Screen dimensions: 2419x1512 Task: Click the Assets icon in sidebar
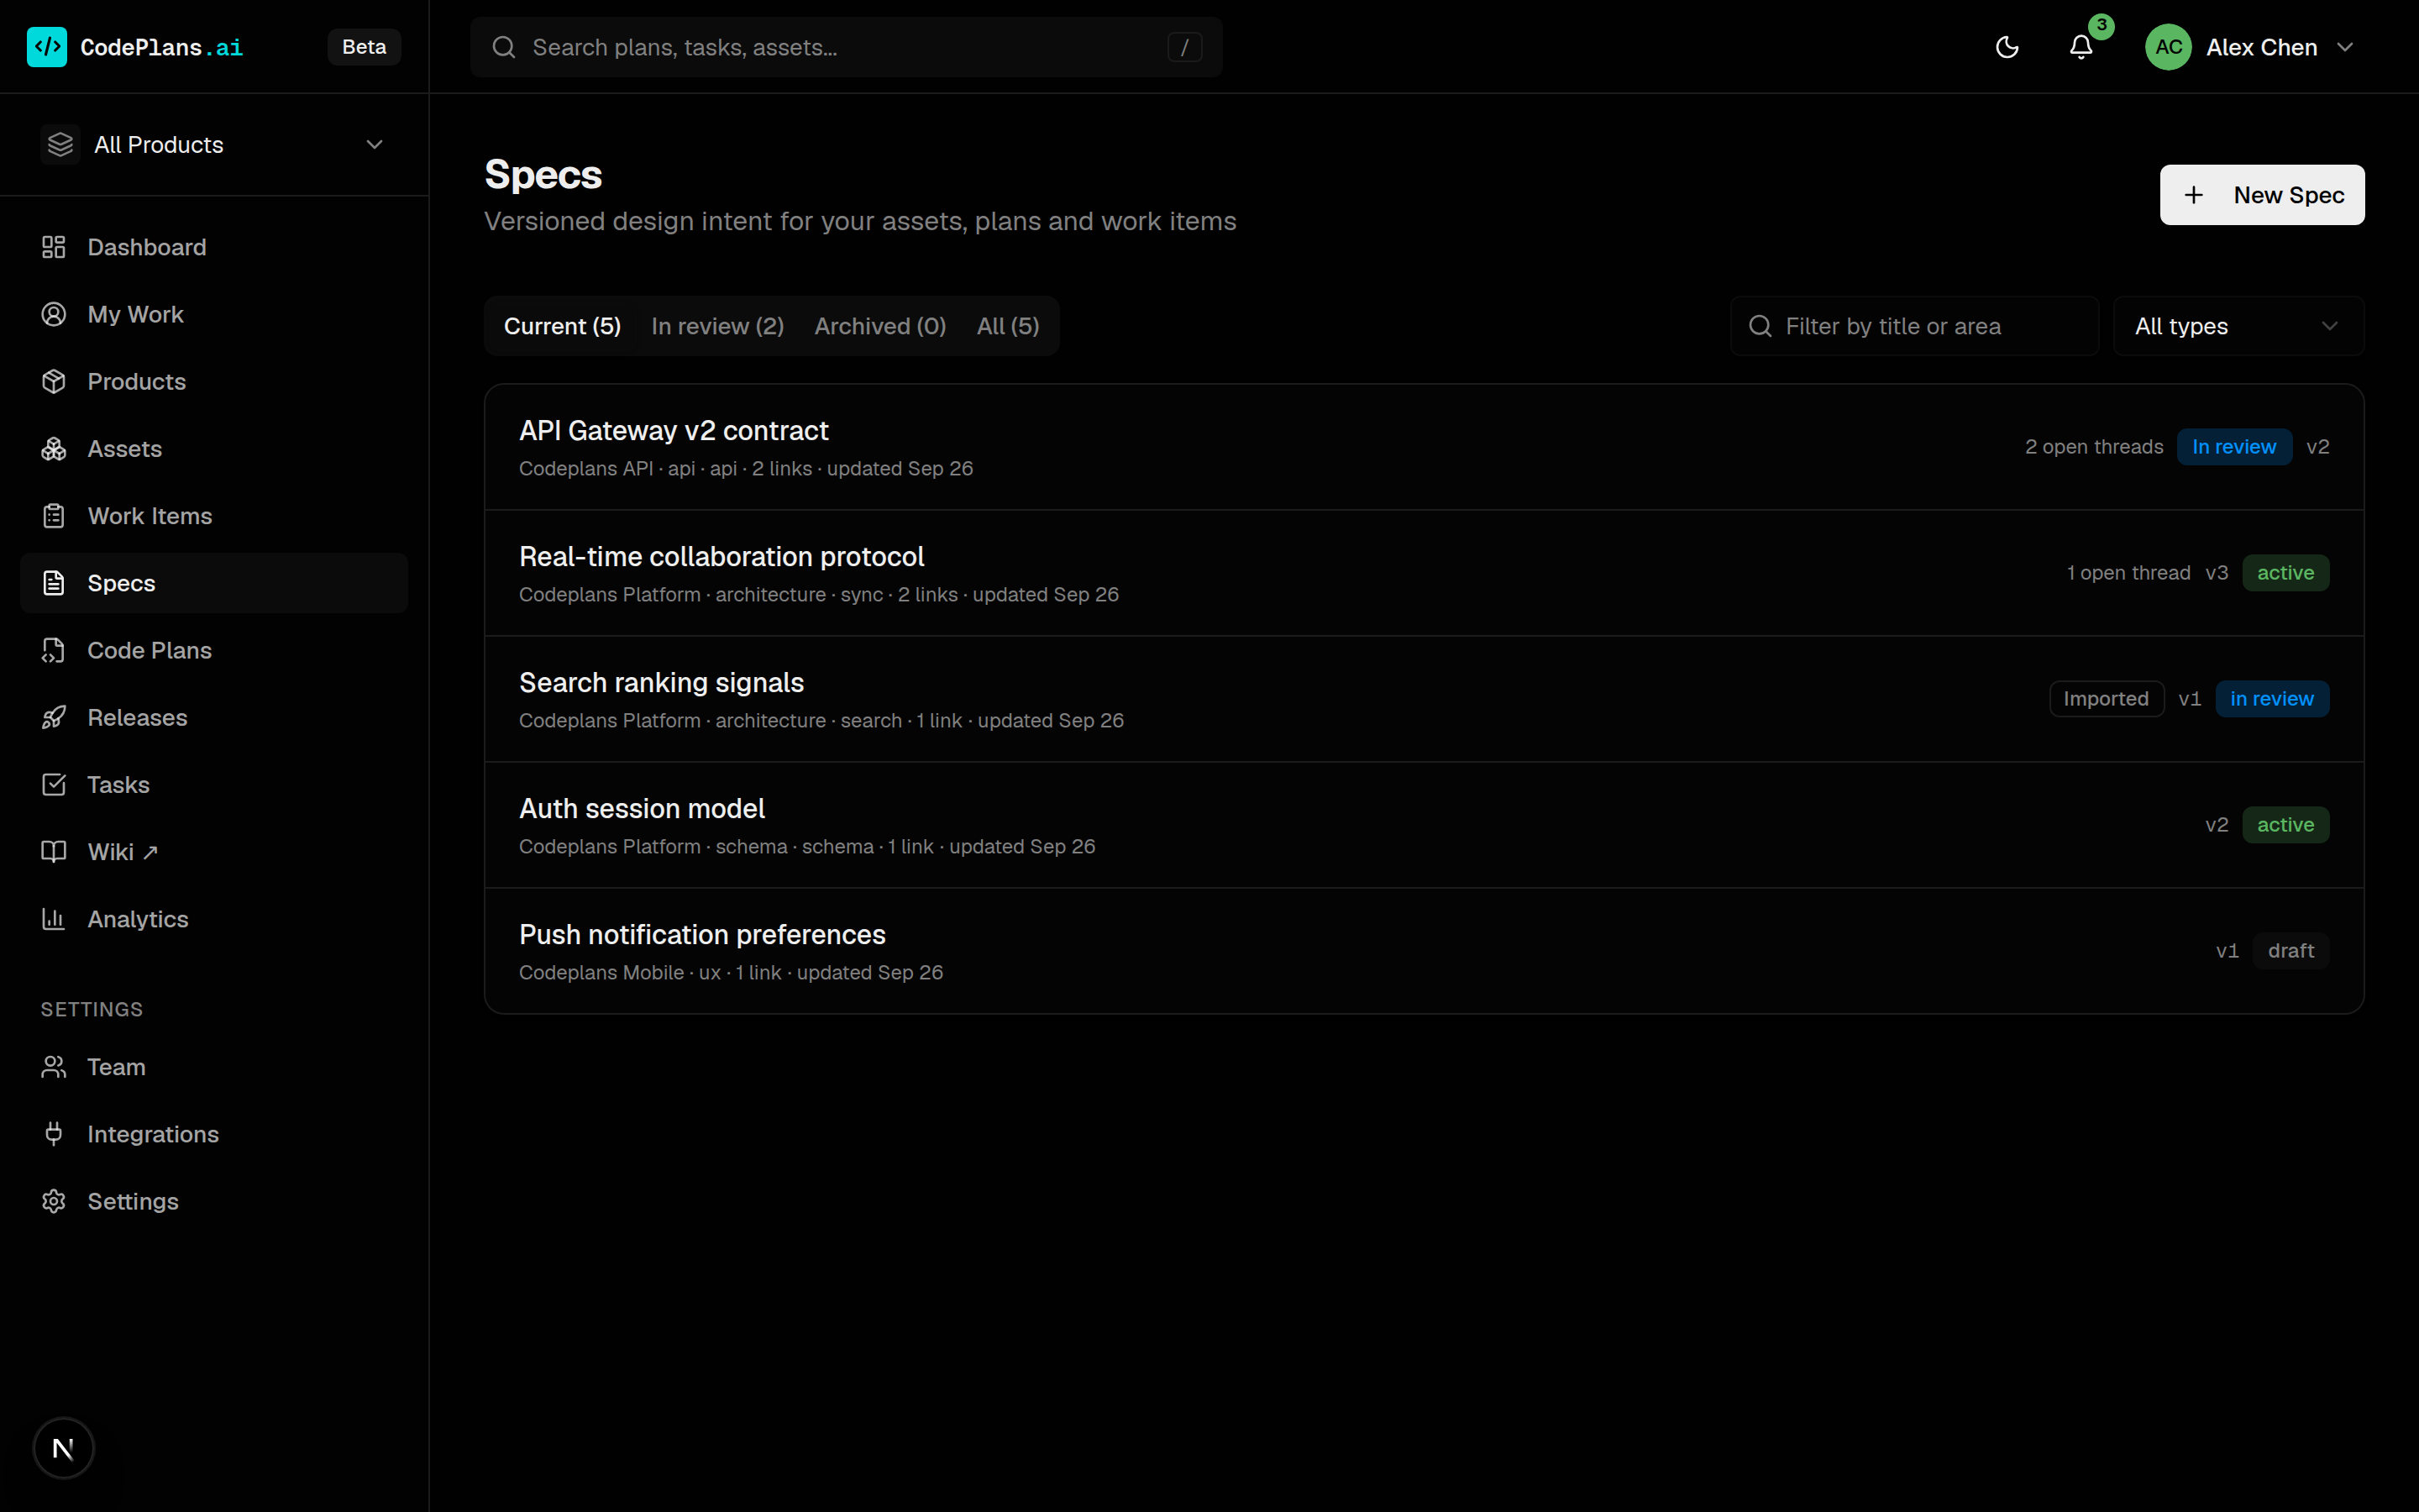54,449
